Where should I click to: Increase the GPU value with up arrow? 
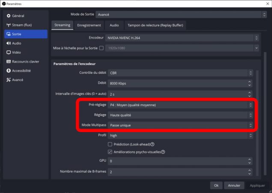click(x=249, y=159)
